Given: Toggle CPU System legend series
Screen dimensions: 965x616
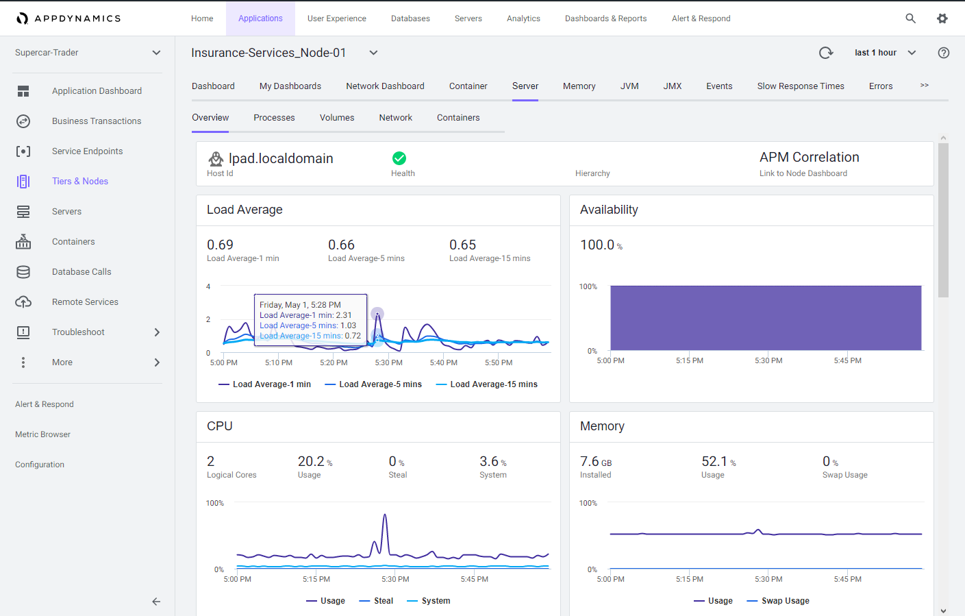Looking at the screenshot, I should 429,601.
